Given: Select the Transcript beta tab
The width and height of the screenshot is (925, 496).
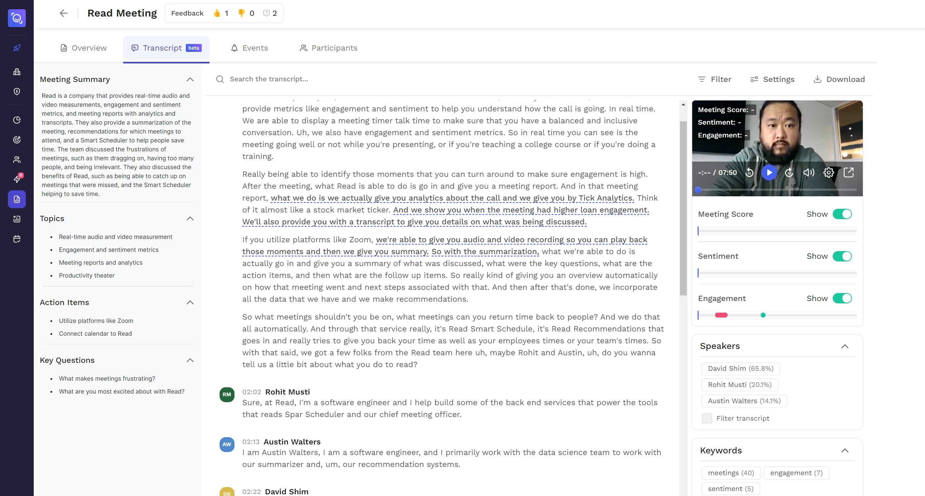Looking at the screenshot, I should pyautogui.click(x=166, y=48).
